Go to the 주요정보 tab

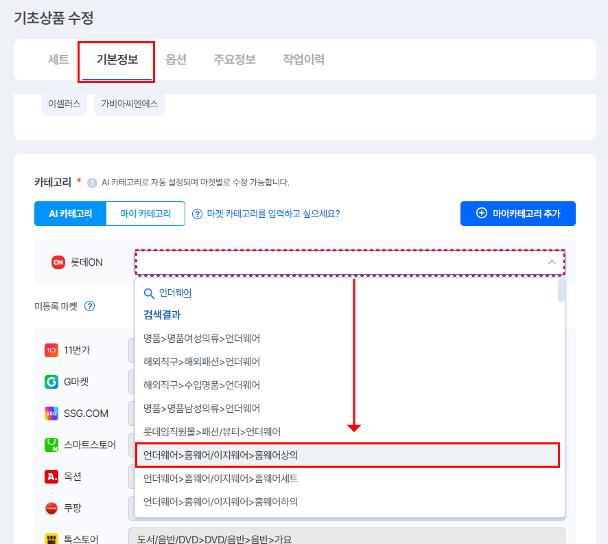[x=235, y=59]
